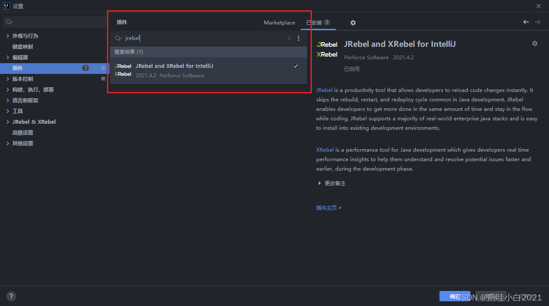Screen dimensions: 549x306
Task: Click Perforce Software vendor in detail header
Action: tap(366, 58)
